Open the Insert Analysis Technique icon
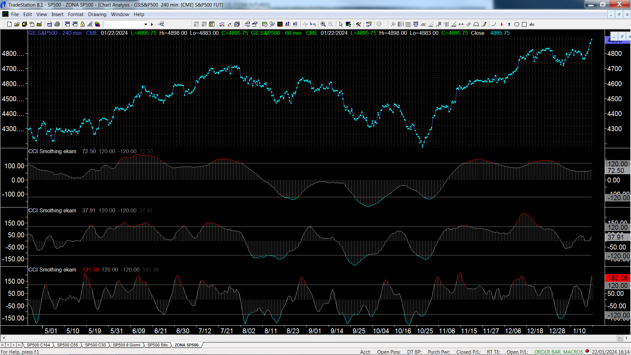This screenshot has height=355, width=631. [x=222, y=24]
